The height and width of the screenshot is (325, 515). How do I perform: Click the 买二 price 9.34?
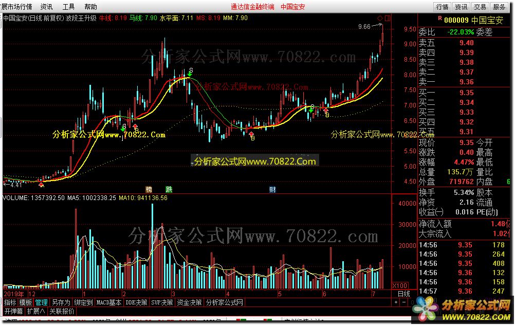(466, 102)
